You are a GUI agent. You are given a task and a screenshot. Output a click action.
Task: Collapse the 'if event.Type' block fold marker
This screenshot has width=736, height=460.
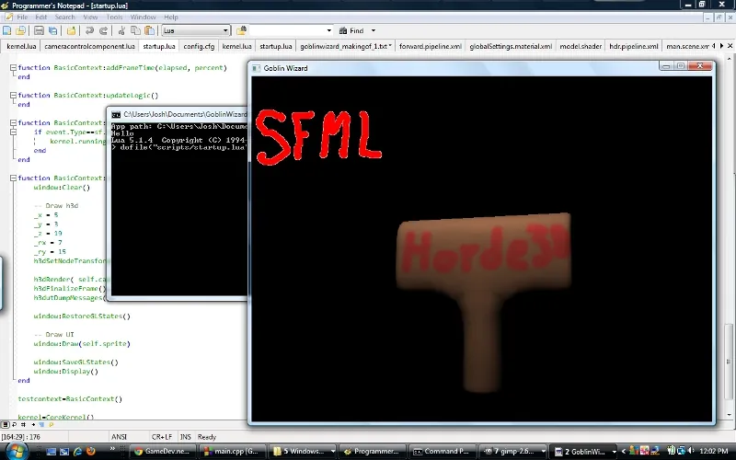pos(13,132)
